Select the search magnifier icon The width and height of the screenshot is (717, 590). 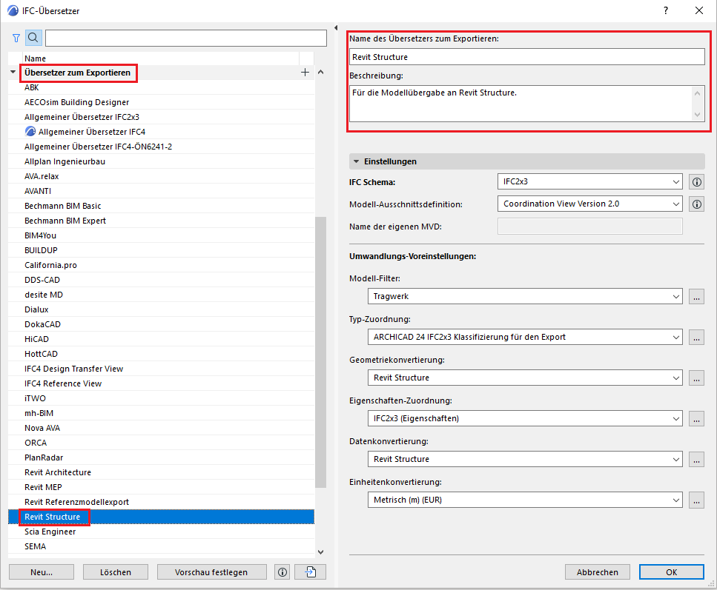tap(33, 37)
